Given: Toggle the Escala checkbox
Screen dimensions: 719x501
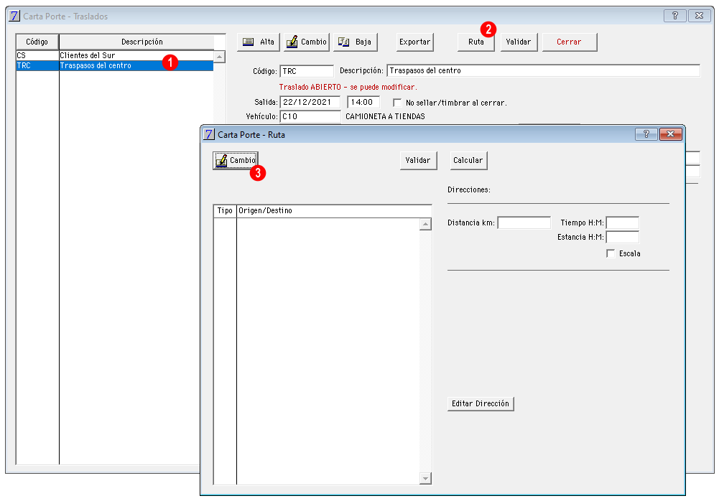Looking at the screenshot, I should (611, 253).
